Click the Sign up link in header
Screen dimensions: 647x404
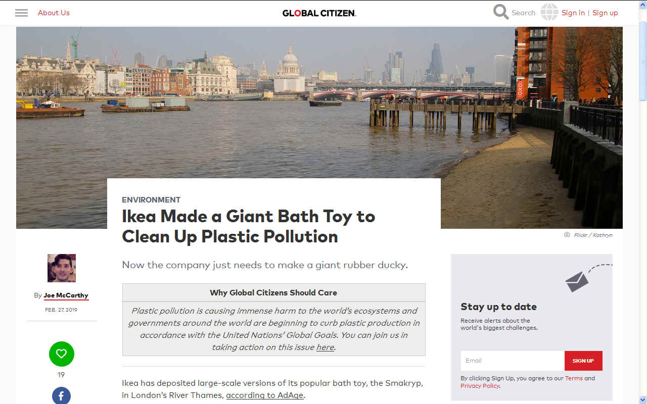tap(605, 13)
